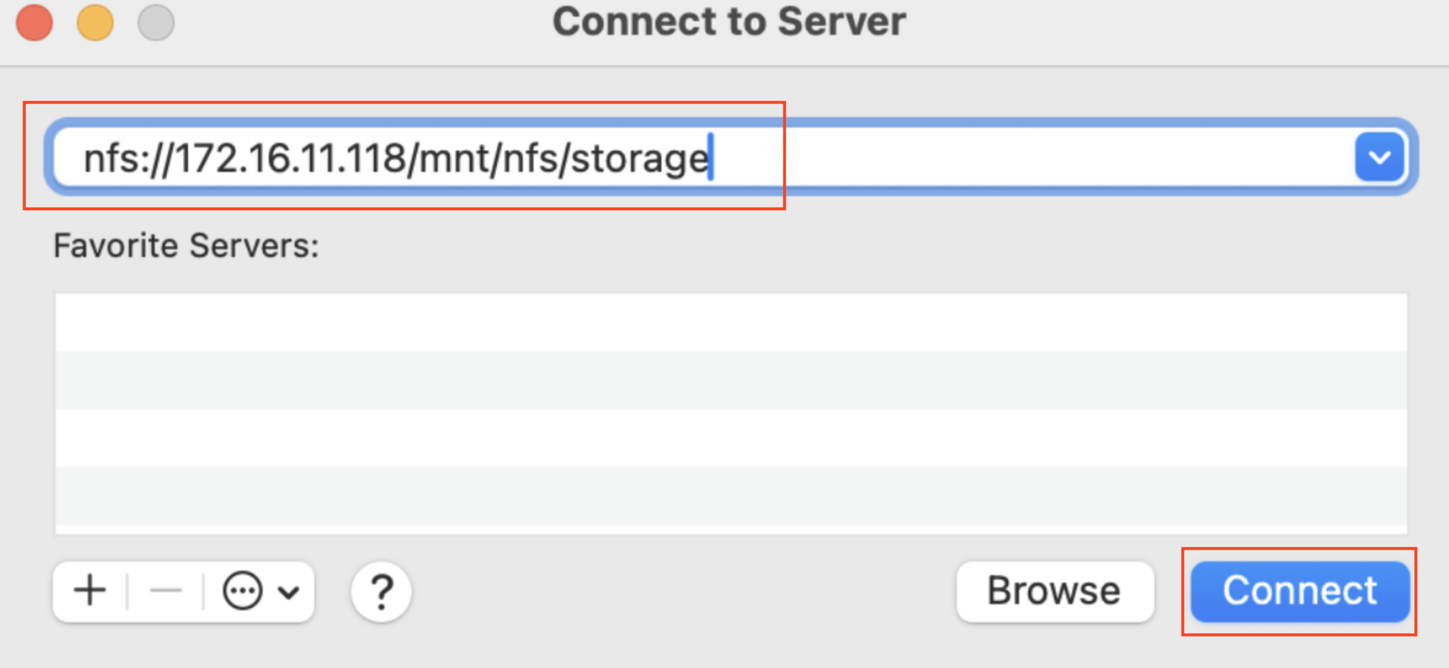
Task: Select the third Favorite Servers row
Action: pos(731,438)
